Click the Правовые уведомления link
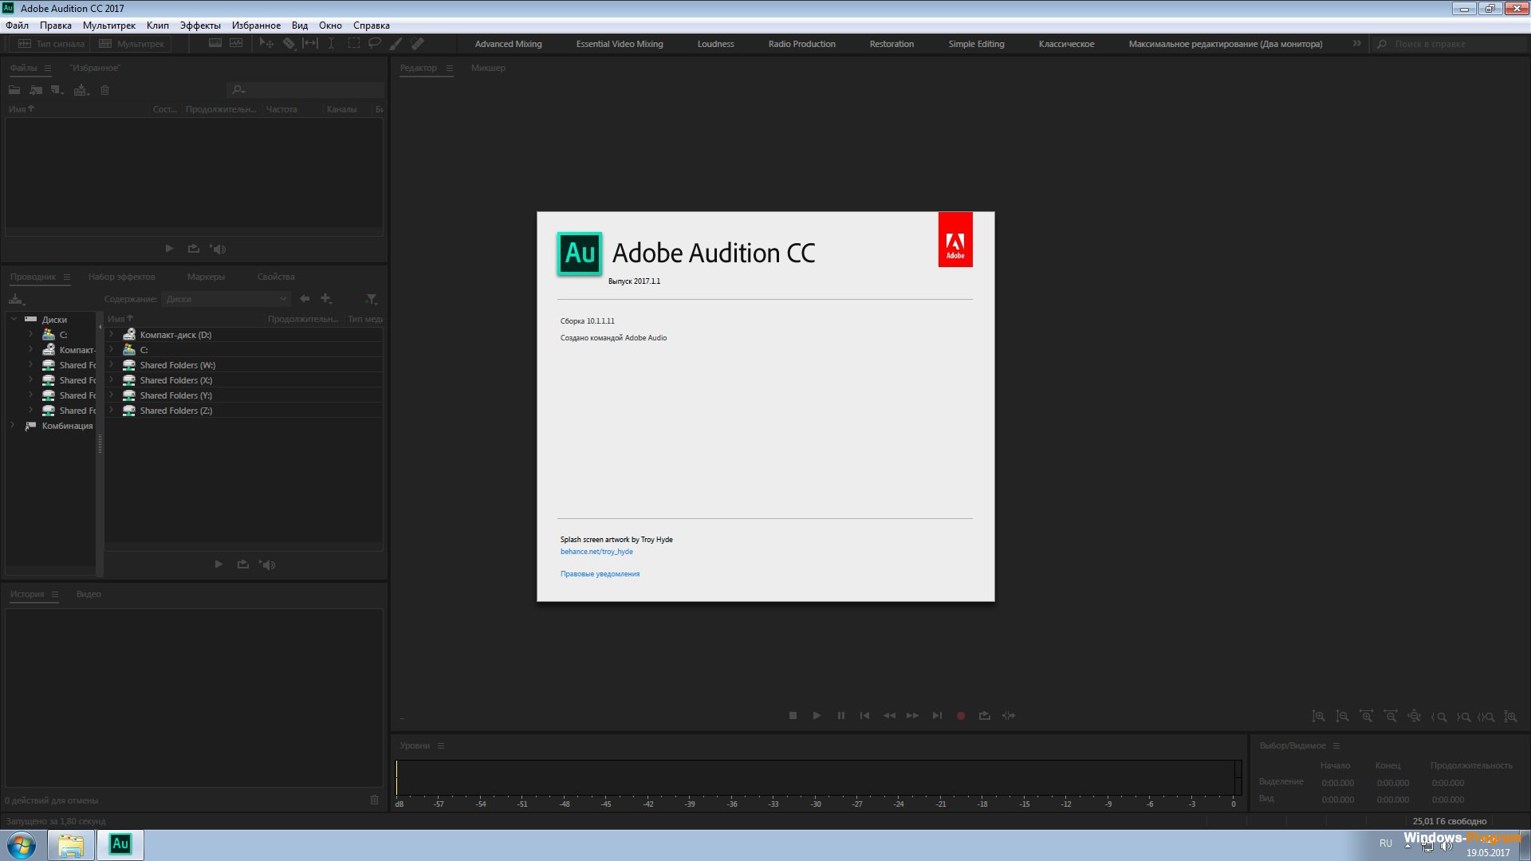Screen dimensions: 1531x861 pyautogui.click(x=598, y=573)
